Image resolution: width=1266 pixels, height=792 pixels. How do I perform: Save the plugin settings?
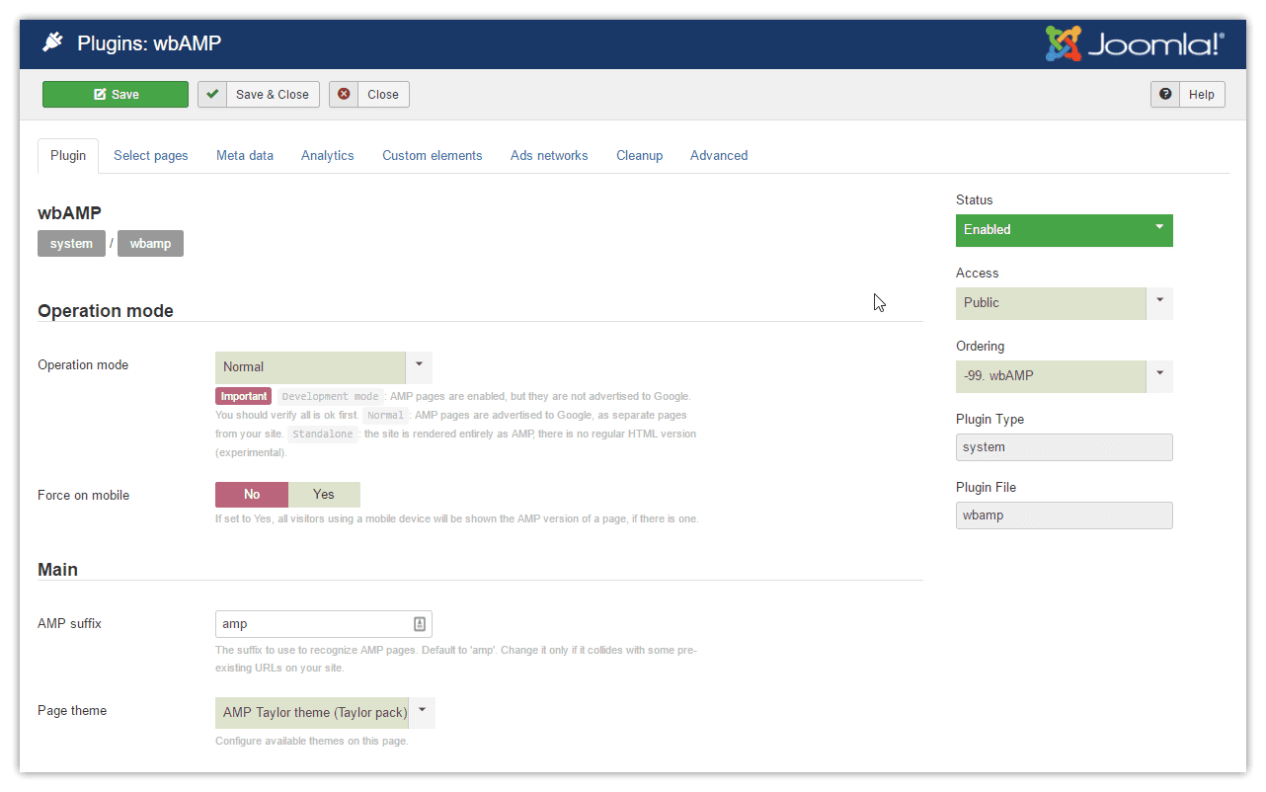click(x=116, y=95)
